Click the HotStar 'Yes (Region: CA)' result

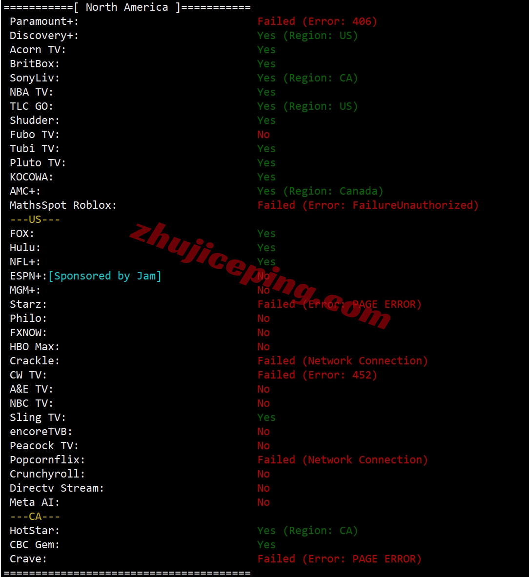[307, 531]
